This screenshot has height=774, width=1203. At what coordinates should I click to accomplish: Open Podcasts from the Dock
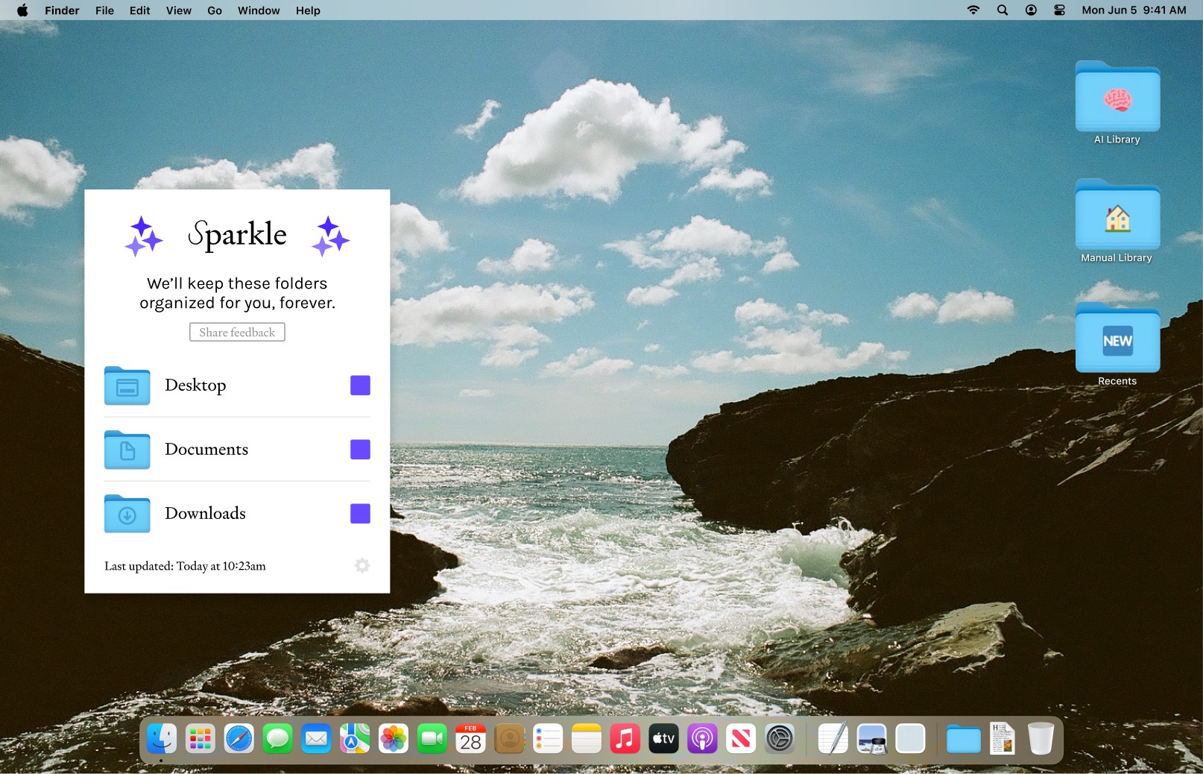point(702,739)
